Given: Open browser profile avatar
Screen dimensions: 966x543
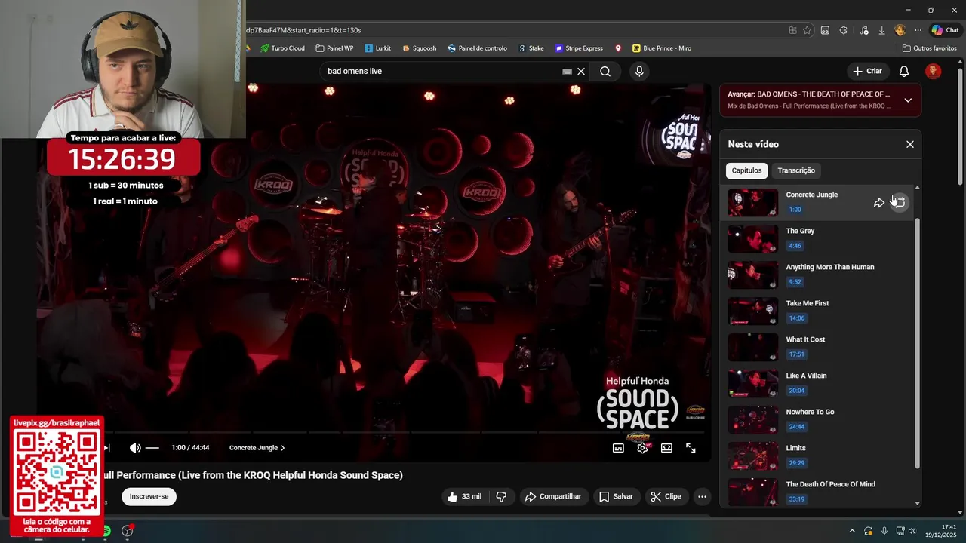Looking at the screenshot, I should pos(900,30).
